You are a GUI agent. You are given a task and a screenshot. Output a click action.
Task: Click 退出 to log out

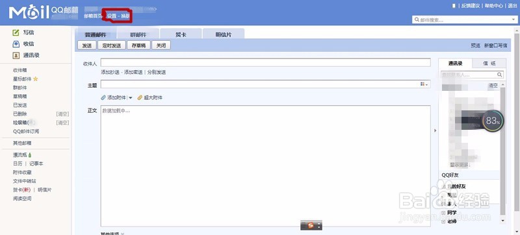coord(512,6)
